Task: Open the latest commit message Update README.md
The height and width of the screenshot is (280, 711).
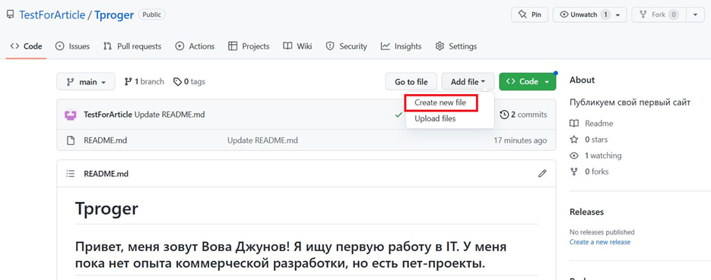Action: tap(170, 115)
